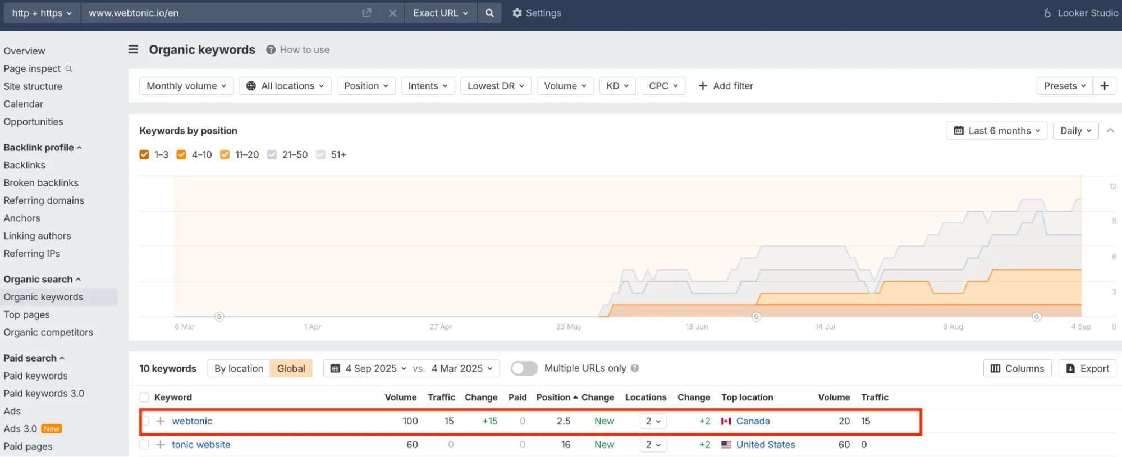Click the help icon next to Multiple URLs only
Viewport: 1122px width, 457px height.
[x=635, y=368]
